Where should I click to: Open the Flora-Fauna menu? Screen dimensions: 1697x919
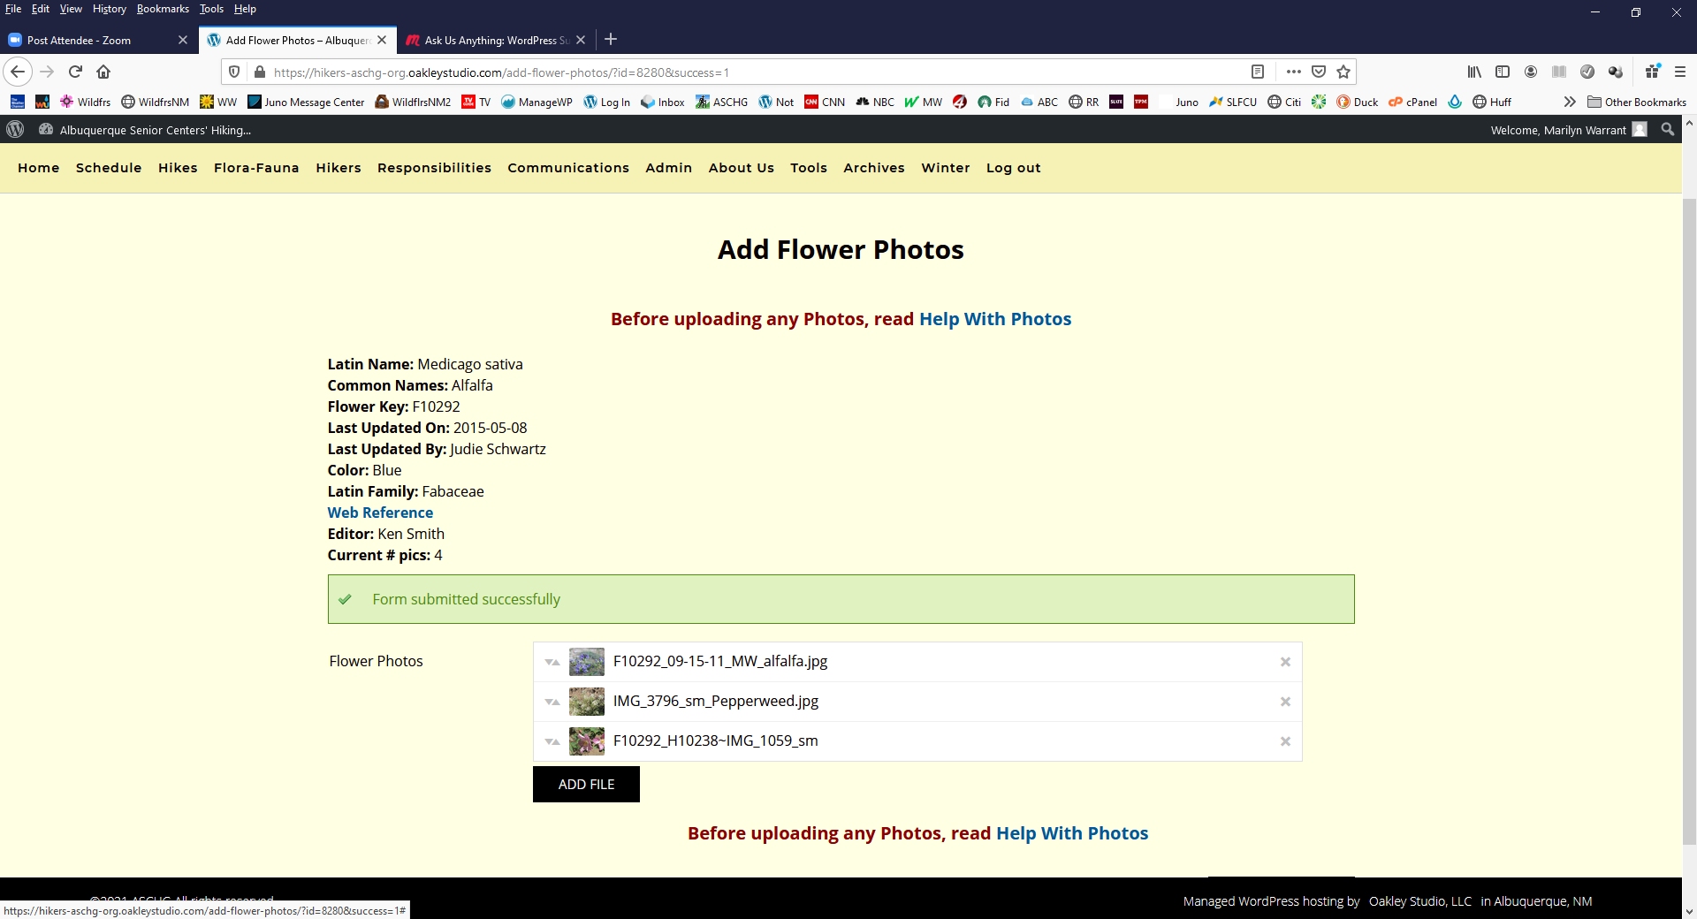tap(256, 168)
